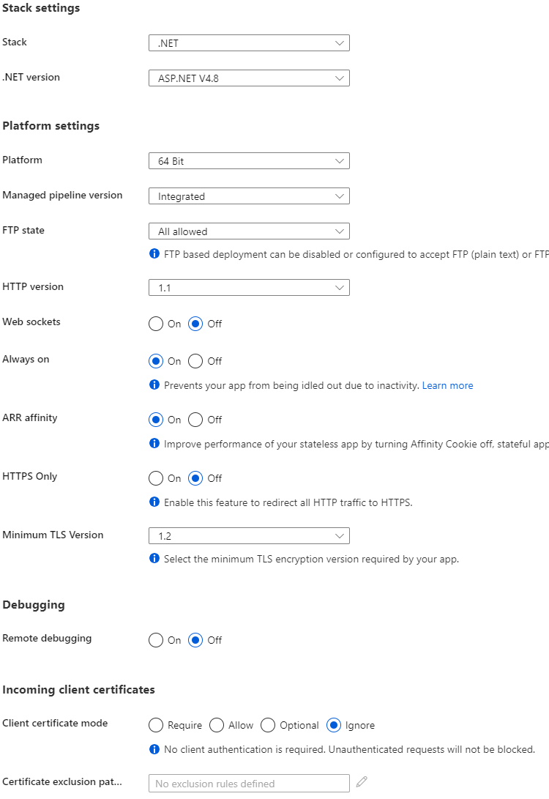This screenshot has height=799, width=549.
Task: Open the .NET version dropdown
Action: point(249,78)
